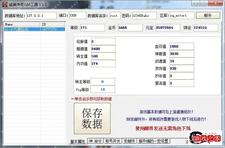Click the 保存数据 save data button

(92, 119)
